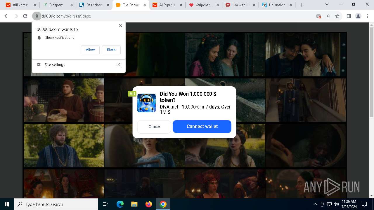Screen dimensions: 374x210
Task: Click Chrome icon in taskbar
Action: (163, 204)
